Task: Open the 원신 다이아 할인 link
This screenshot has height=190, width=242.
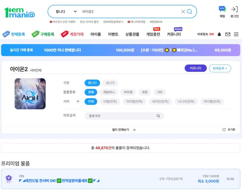Action: 89,22
